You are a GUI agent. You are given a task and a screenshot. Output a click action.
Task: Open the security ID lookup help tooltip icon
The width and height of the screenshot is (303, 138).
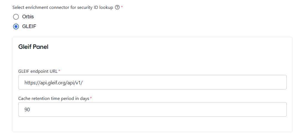117,7
